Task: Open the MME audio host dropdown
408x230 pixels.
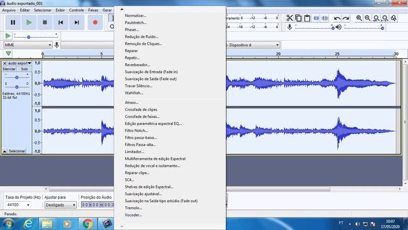Action: click(x=28, y=45)
